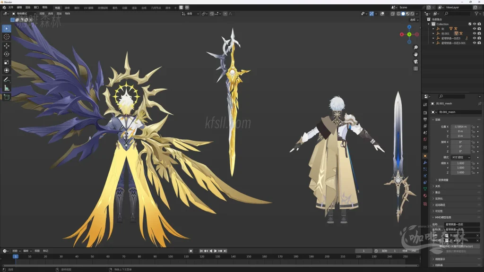The width and height of the screenshot is (484, 272).
Task: Select the Add Cube tool
Action: point(7,97)
